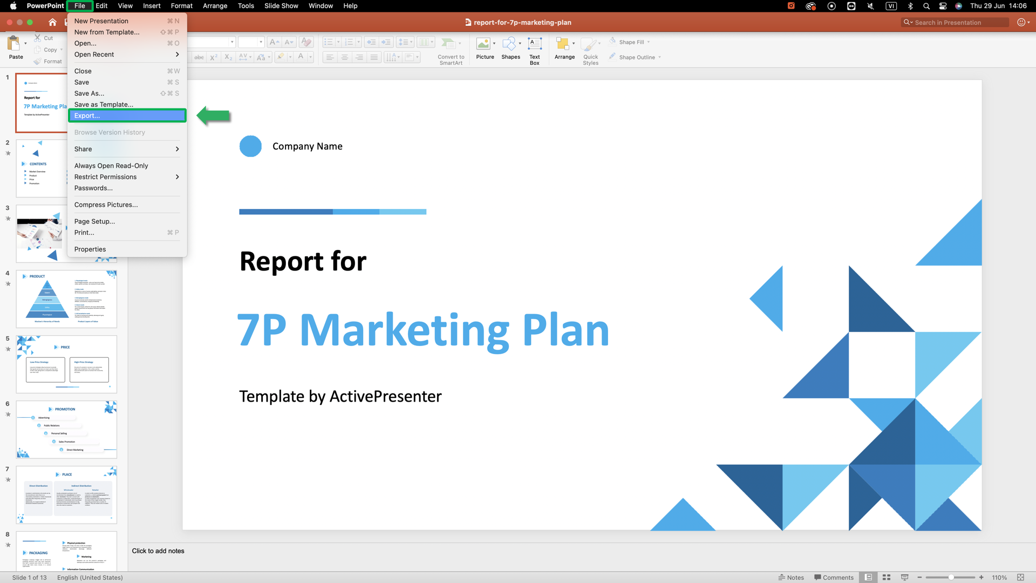Viewport: 1036px width, 583px height.
Task: Select Normal view button in status bar
Action: pyautogui.click(x=868, y=577)
